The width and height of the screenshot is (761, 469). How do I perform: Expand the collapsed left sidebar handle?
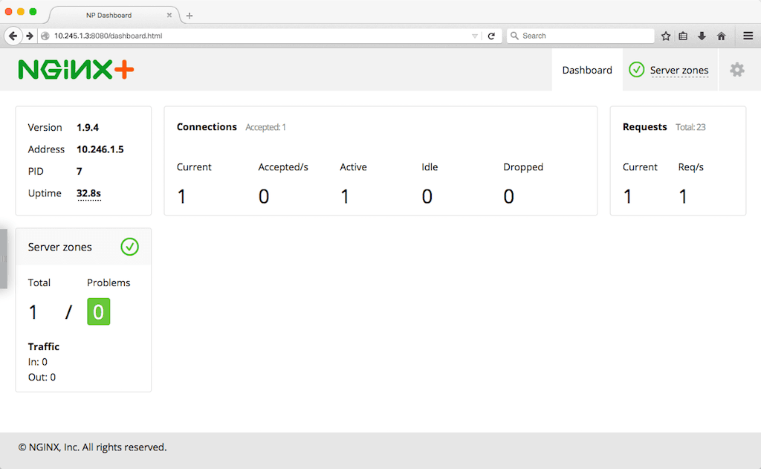point(3,256)
